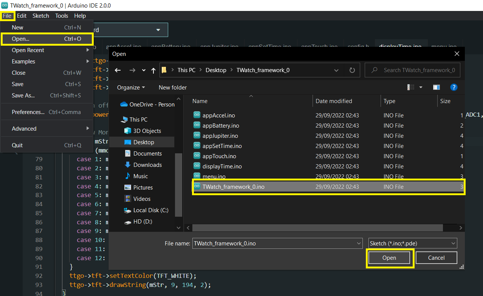Click the search TWatch_framework_0 field
483x296 pixels.
tap(412, 70)
